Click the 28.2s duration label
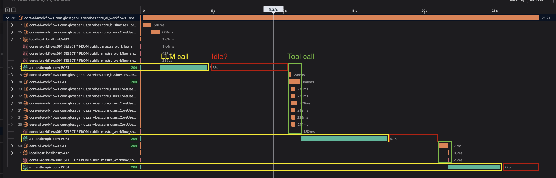 pos(546,18)
